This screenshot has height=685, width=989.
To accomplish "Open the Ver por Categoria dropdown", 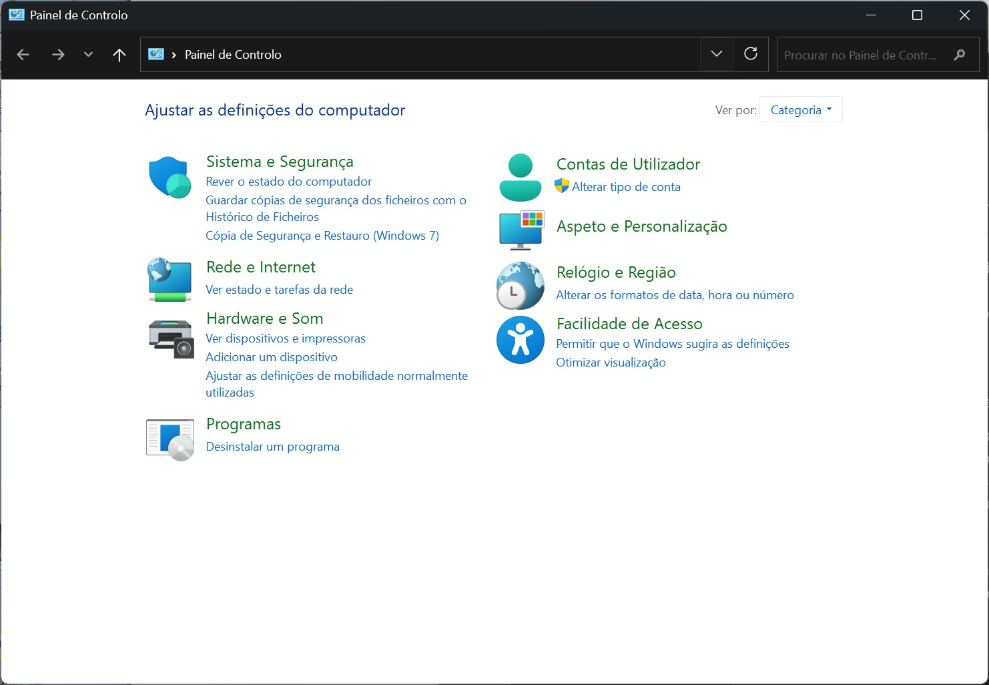I will [801, 109].
